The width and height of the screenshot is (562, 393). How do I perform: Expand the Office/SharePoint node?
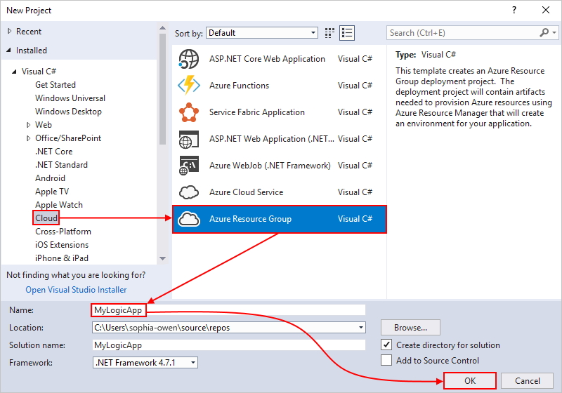click(29, 138)
